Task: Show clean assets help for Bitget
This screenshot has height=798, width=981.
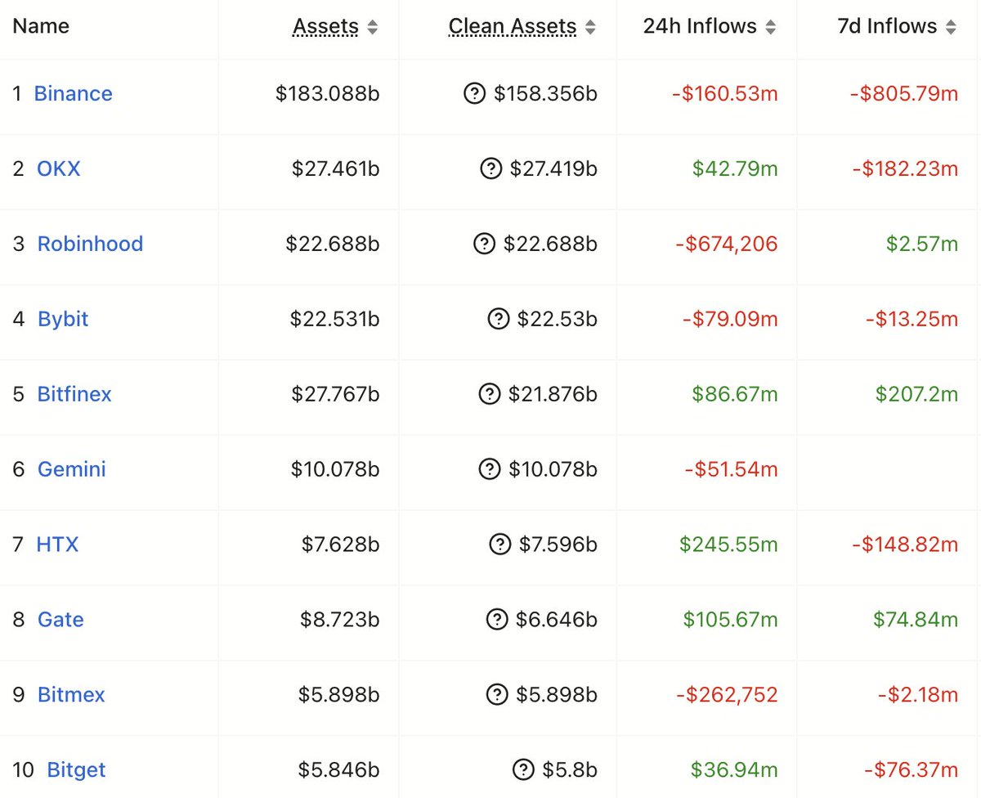Action: pyautogui.click(x=523, y=771)
